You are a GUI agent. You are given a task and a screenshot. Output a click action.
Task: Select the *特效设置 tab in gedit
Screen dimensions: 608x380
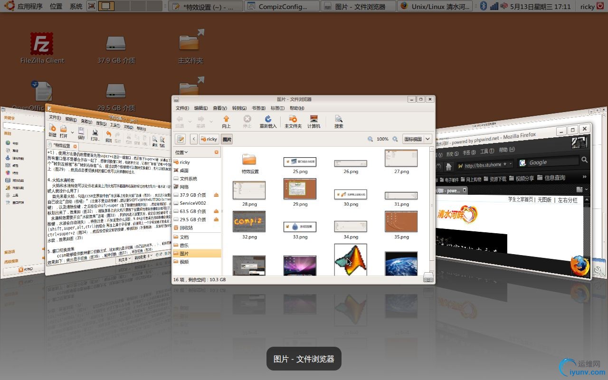tap(62, 145)
